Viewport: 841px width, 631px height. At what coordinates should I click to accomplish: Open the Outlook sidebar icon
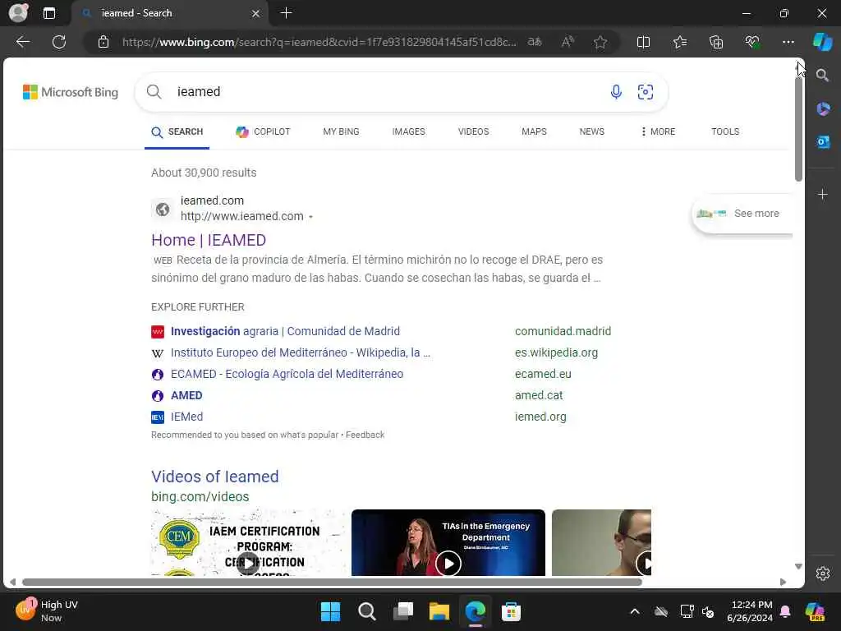point(823,141)
